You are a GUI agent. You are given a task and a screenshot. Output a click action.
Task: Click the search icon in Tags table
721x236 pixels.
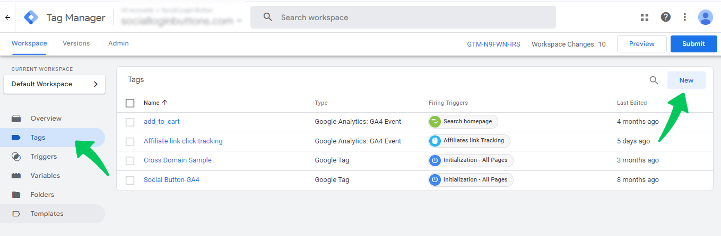coord(654,80)
